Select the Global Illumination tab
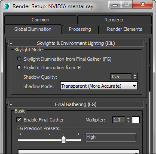The width and height of the screenshot is (156, 154). click(x=33, y=29)
